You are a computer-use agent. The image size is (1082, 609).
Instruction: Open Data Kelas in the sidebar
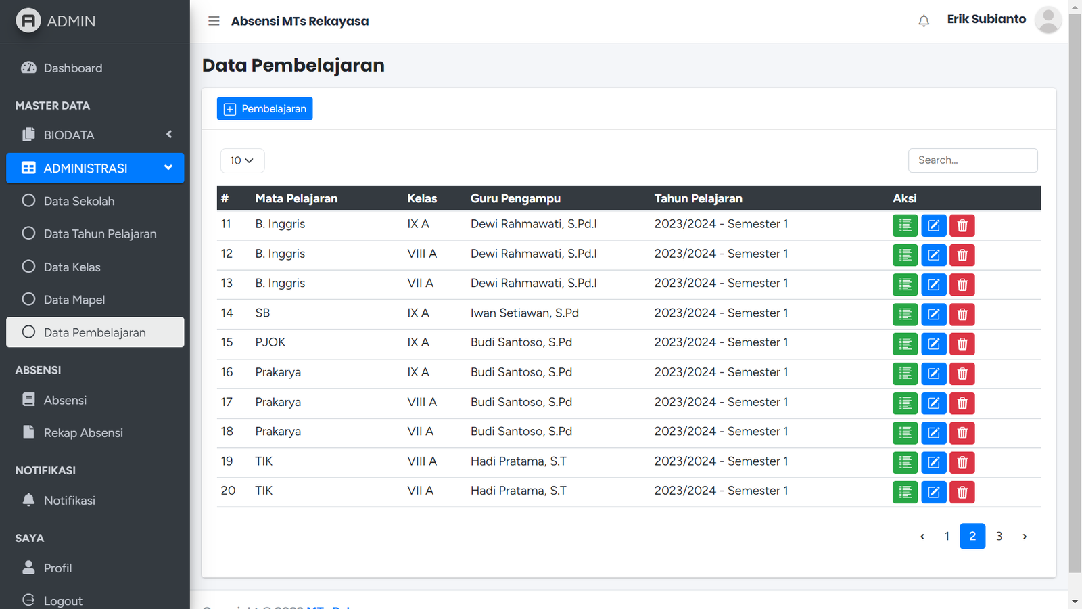72,267
